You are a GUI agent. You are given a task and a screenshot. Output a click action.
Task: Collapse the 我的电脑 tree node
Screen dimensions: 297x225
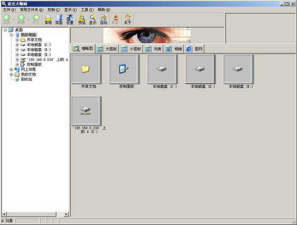(x=11, y=35)
